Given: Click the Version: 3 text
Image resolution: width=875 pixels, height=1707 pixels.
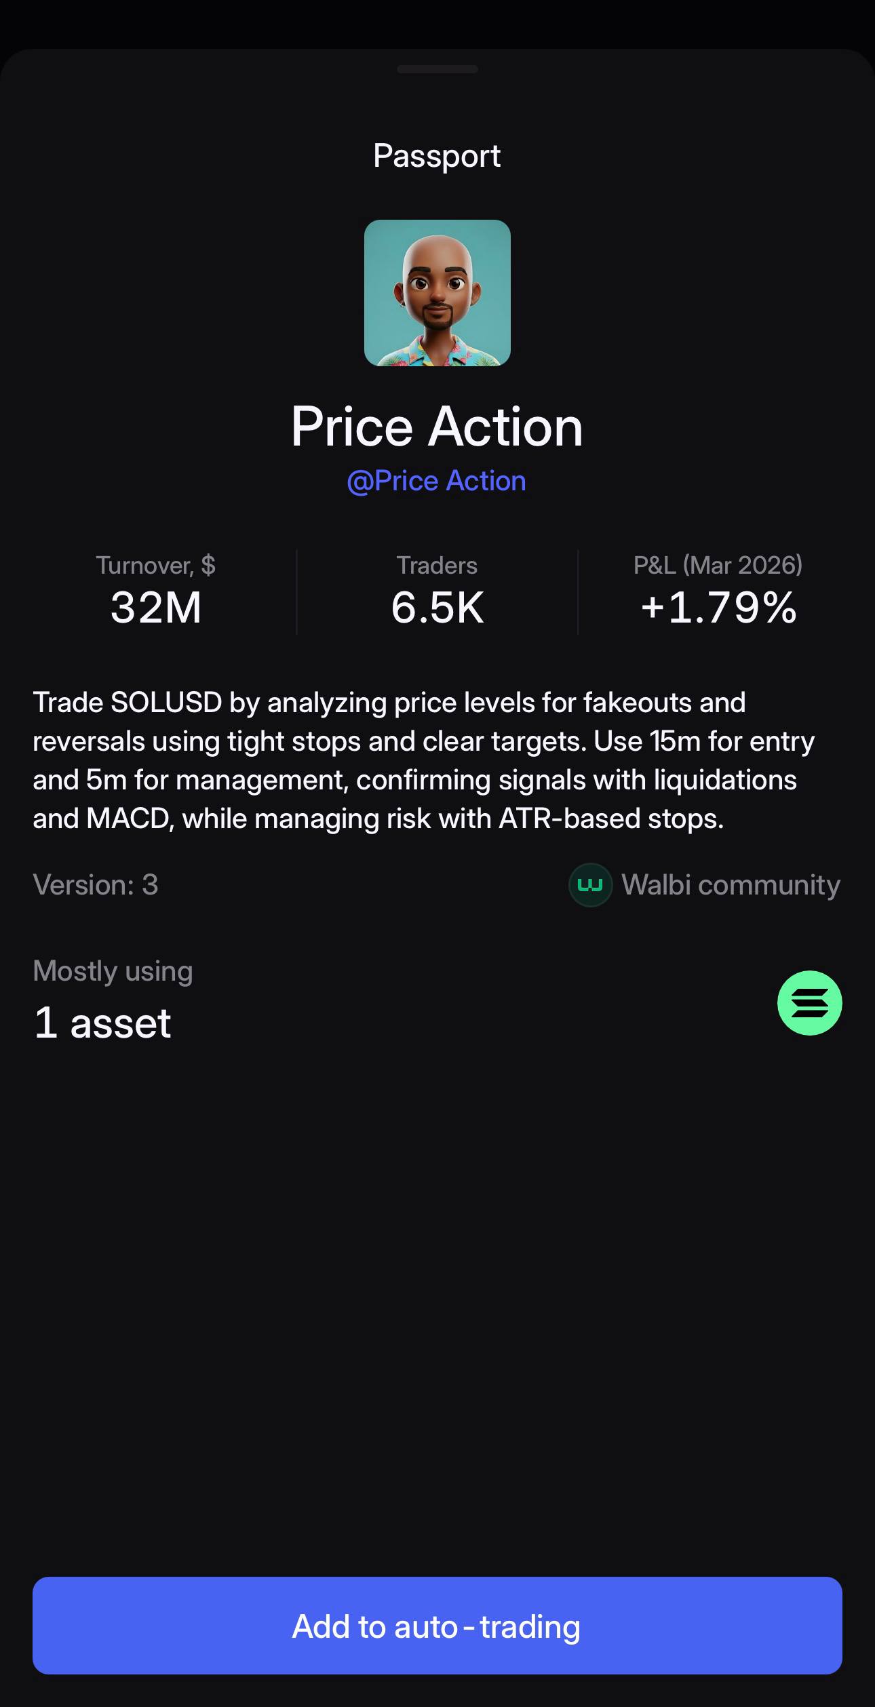Looking at the screenshot, I should [96, 884].
